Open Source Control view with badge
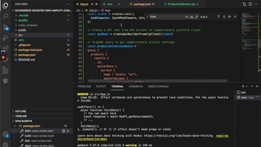 5,27
